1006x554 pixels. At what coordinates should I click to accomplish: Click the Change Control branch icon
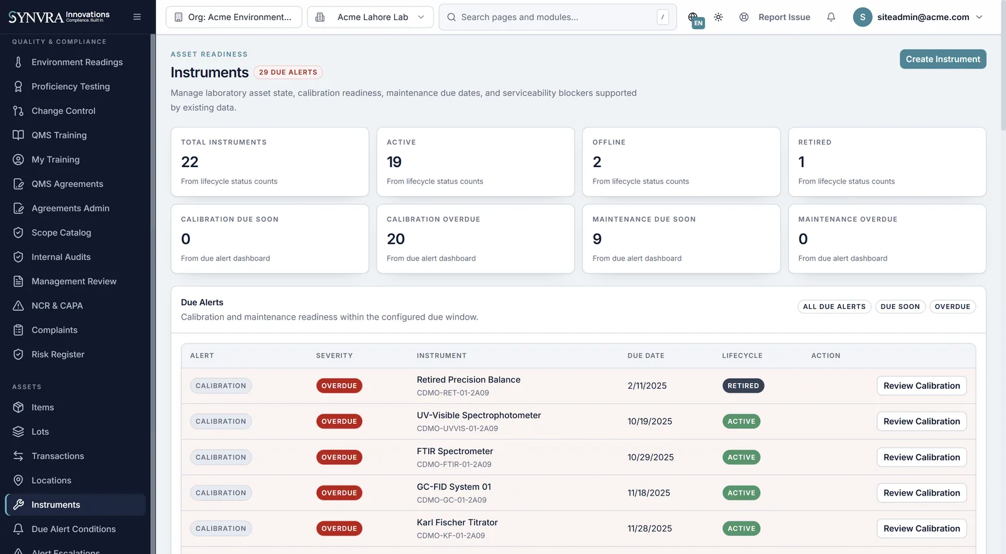[x=18, y=111]
